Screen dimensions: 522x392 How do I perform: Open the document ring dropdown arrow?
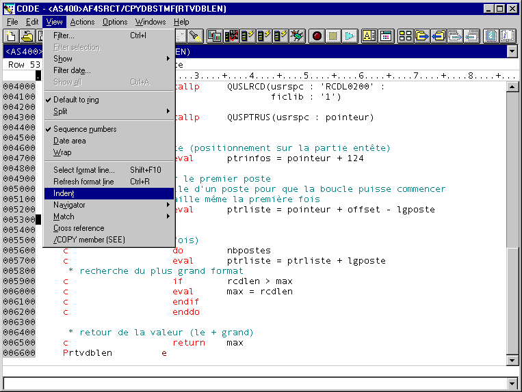[x=511, y=51]
